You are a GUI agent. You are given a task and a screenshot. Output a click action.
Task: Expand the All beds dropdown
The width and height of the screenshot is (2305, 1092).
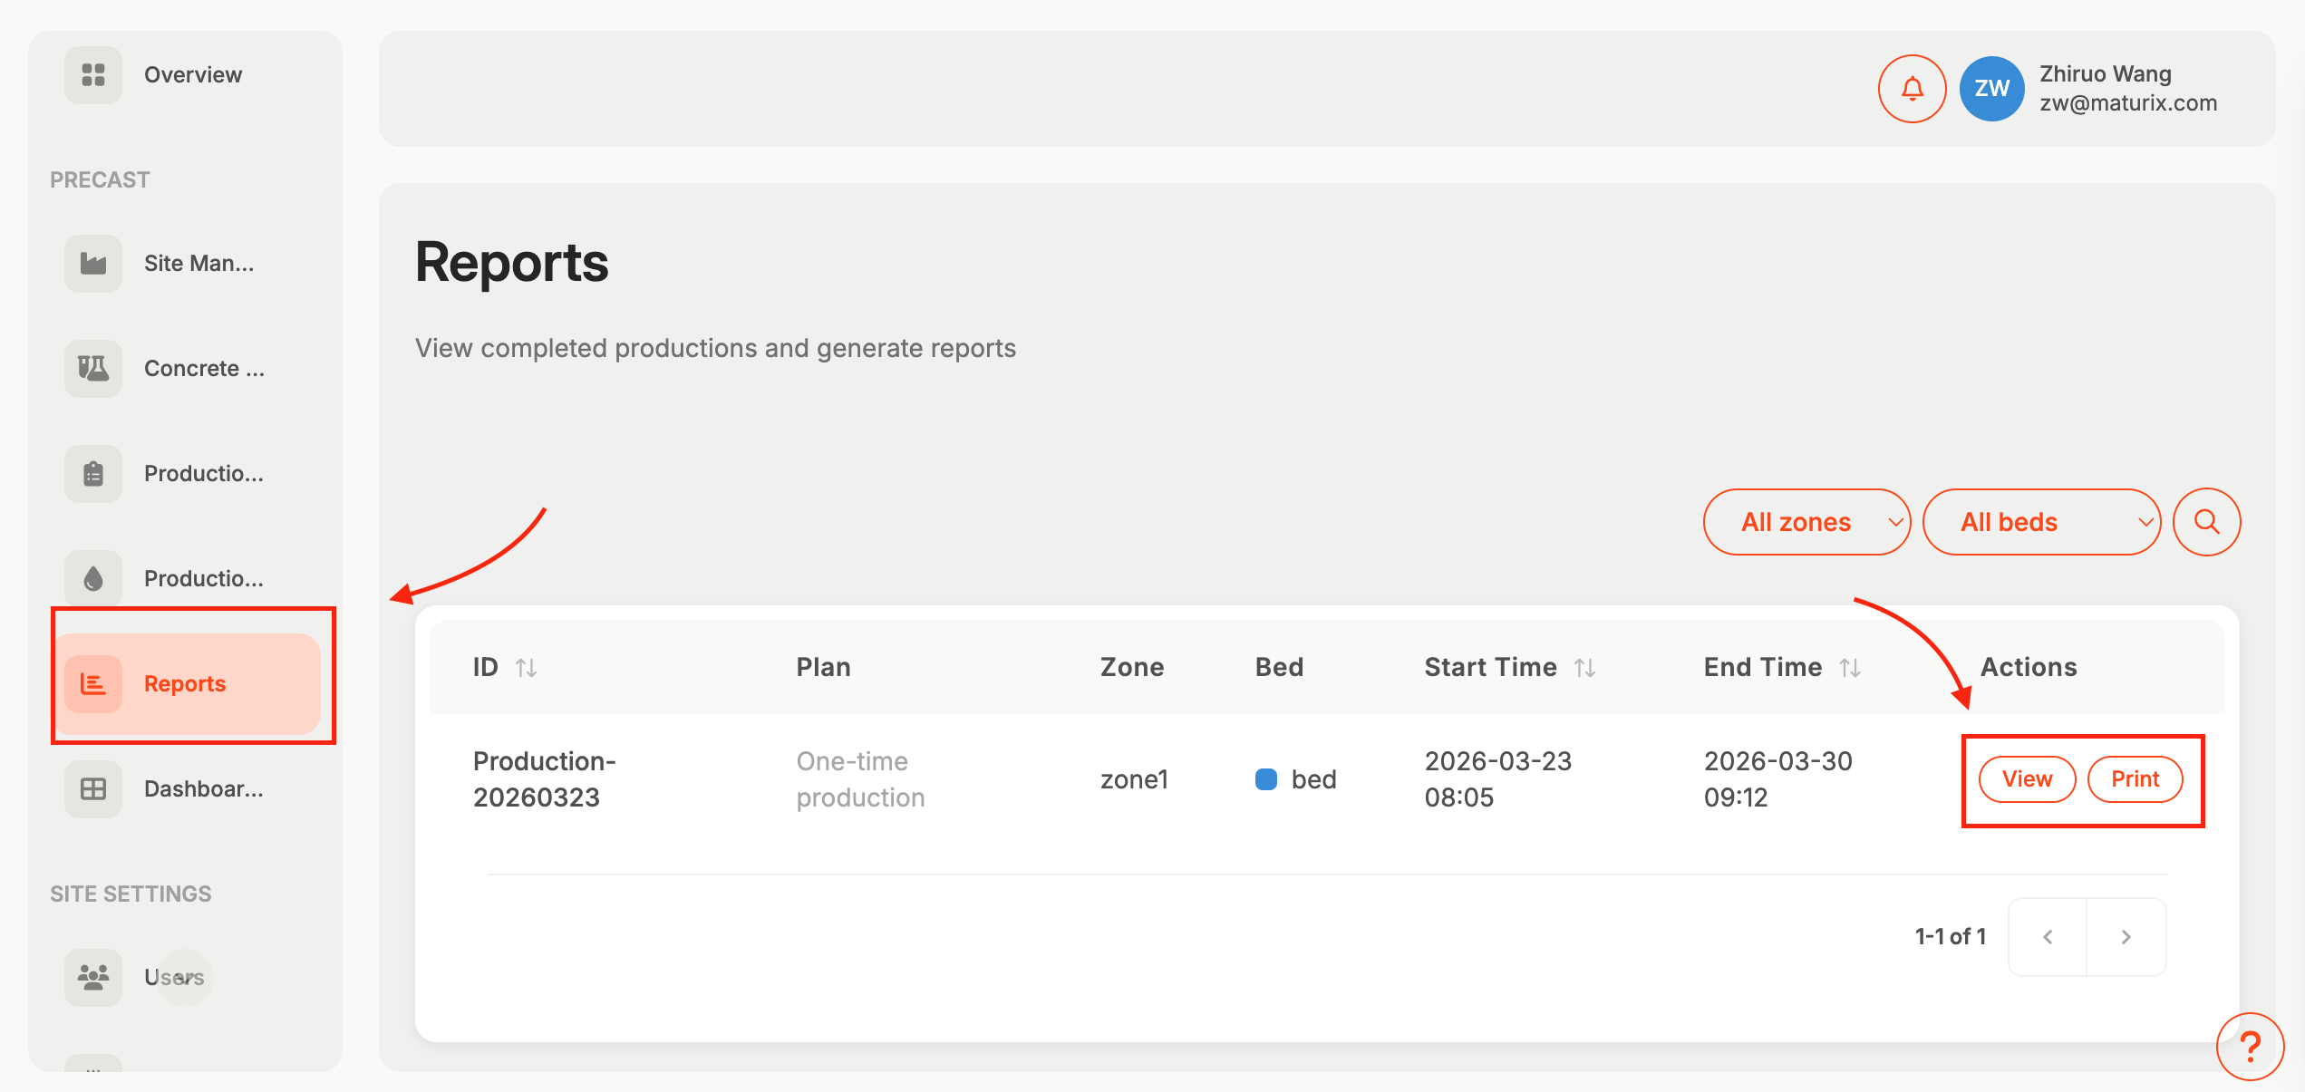pos(2042,522)
